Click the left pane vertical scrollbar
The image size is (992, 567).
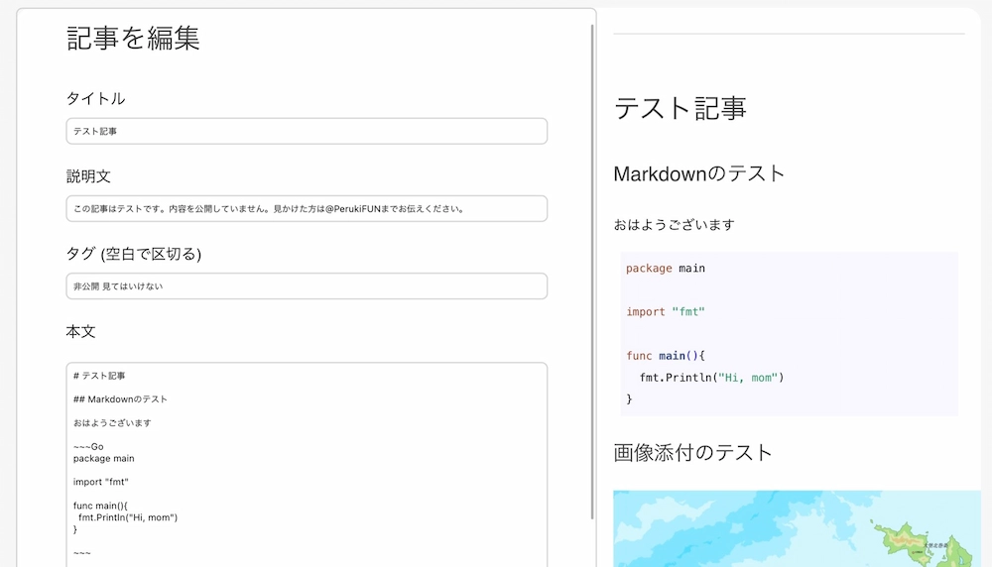(592, 268)
